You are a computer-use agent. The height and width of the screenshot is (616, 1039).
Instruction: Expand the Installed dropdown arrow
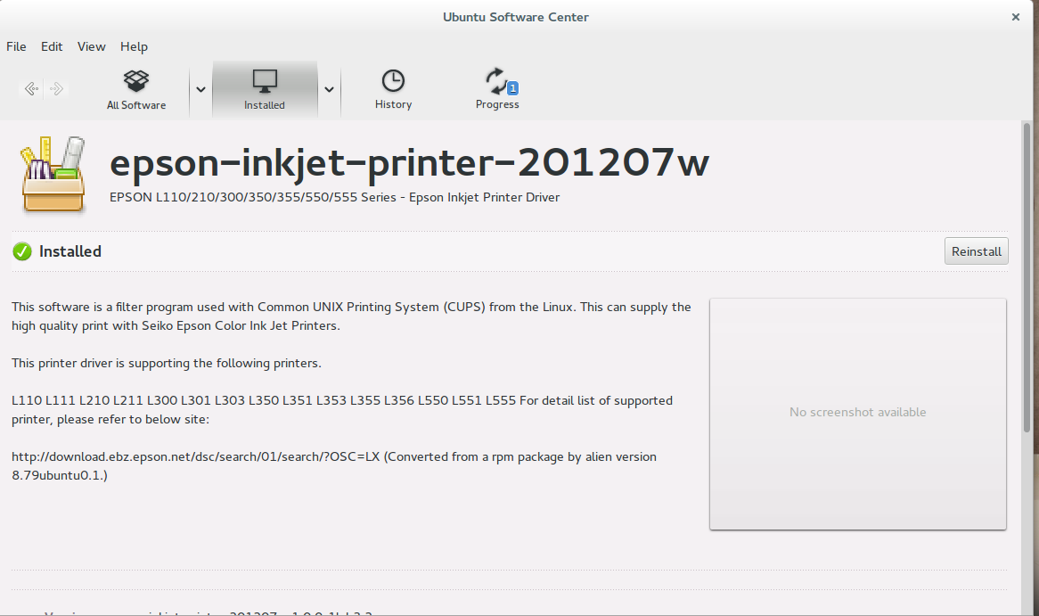coord(329,89)
